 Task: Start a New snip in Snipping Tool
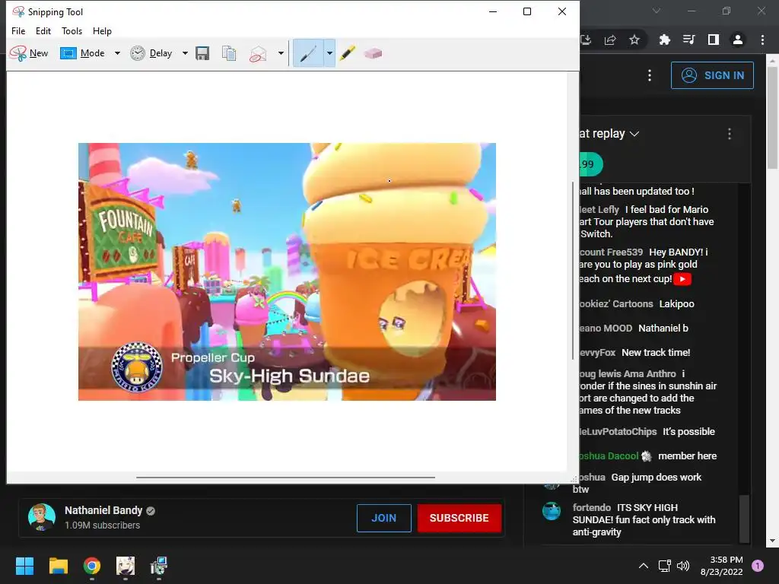(x=29, y=53)
